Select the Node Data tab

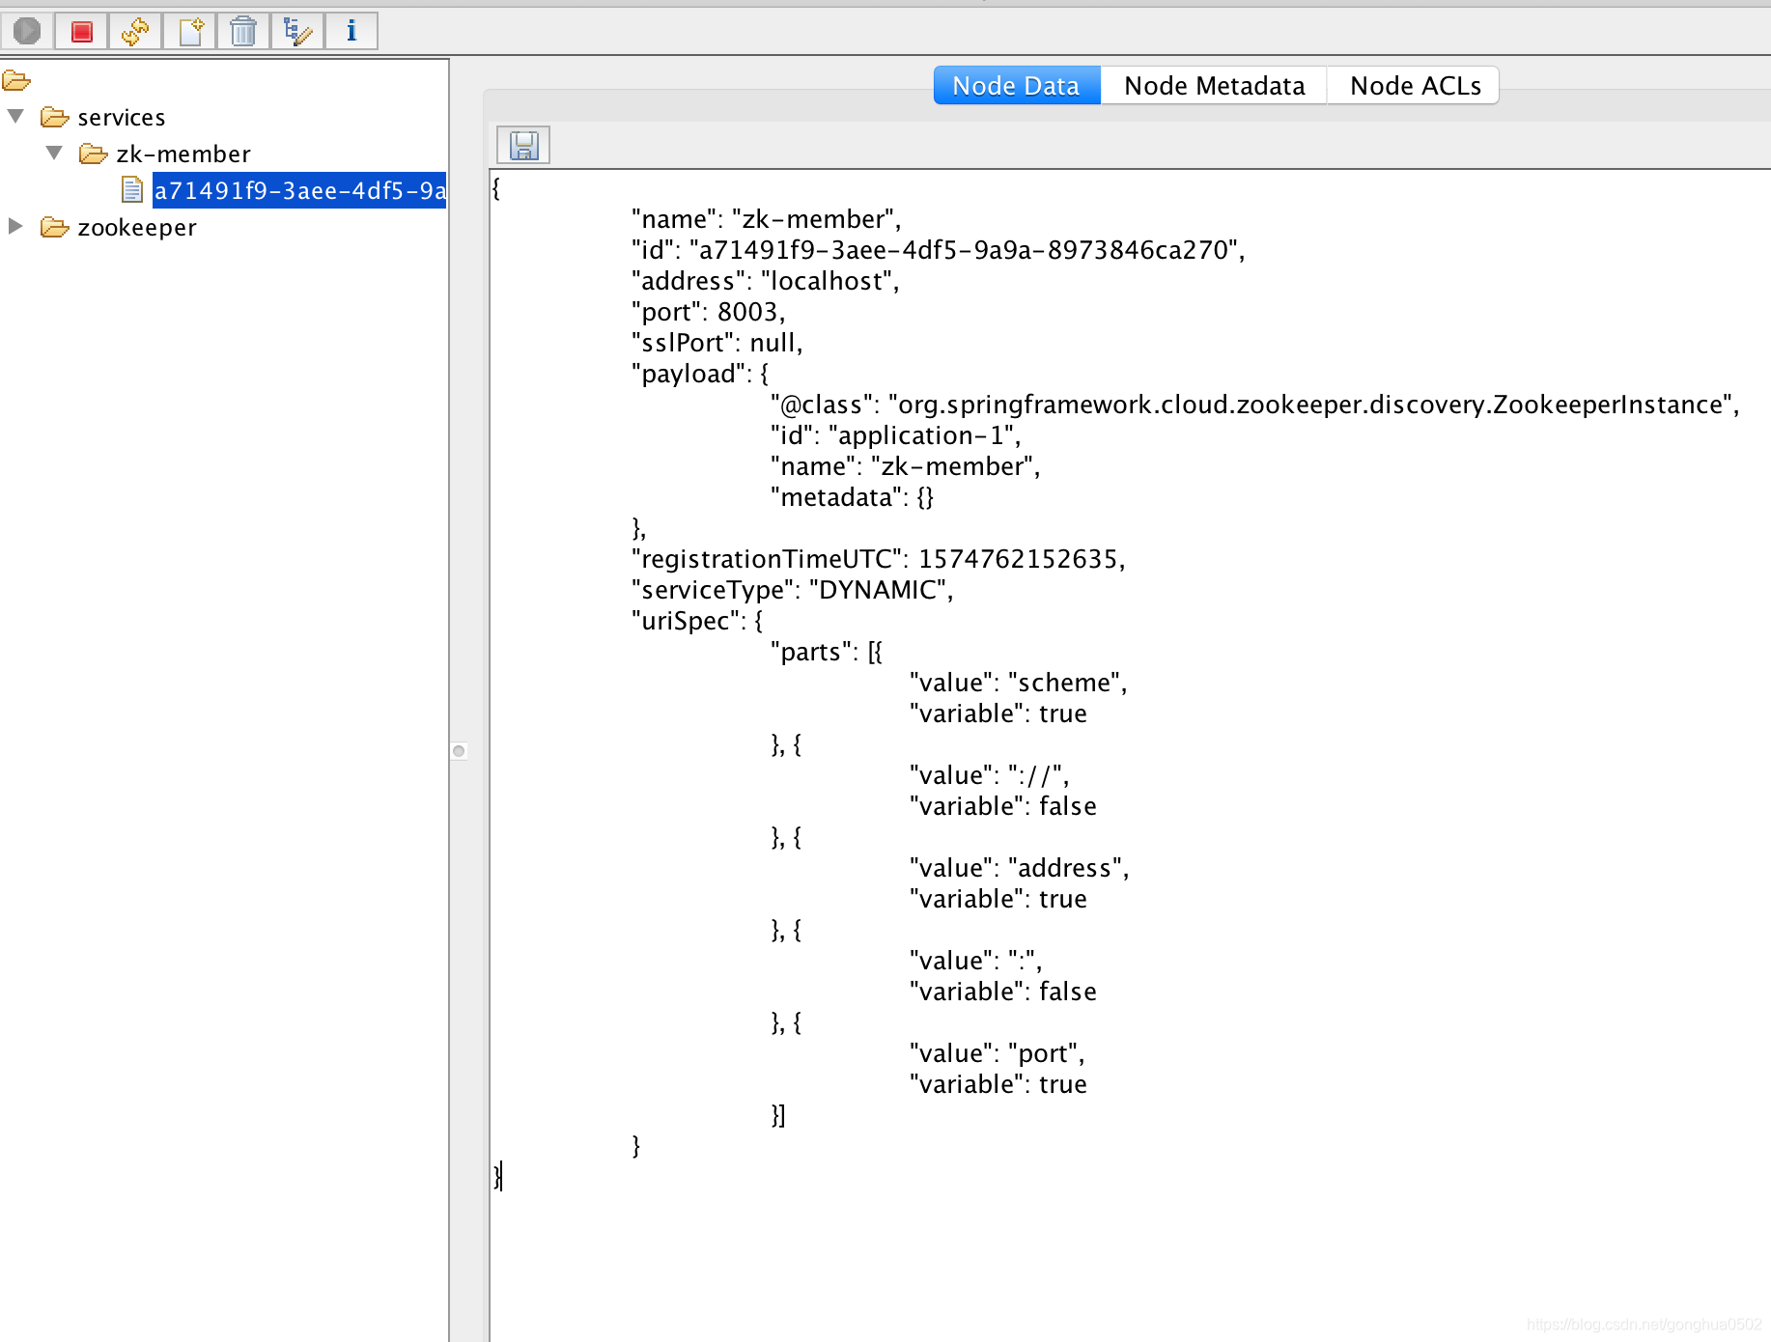pyautogui.click(x=1016, y=85)
